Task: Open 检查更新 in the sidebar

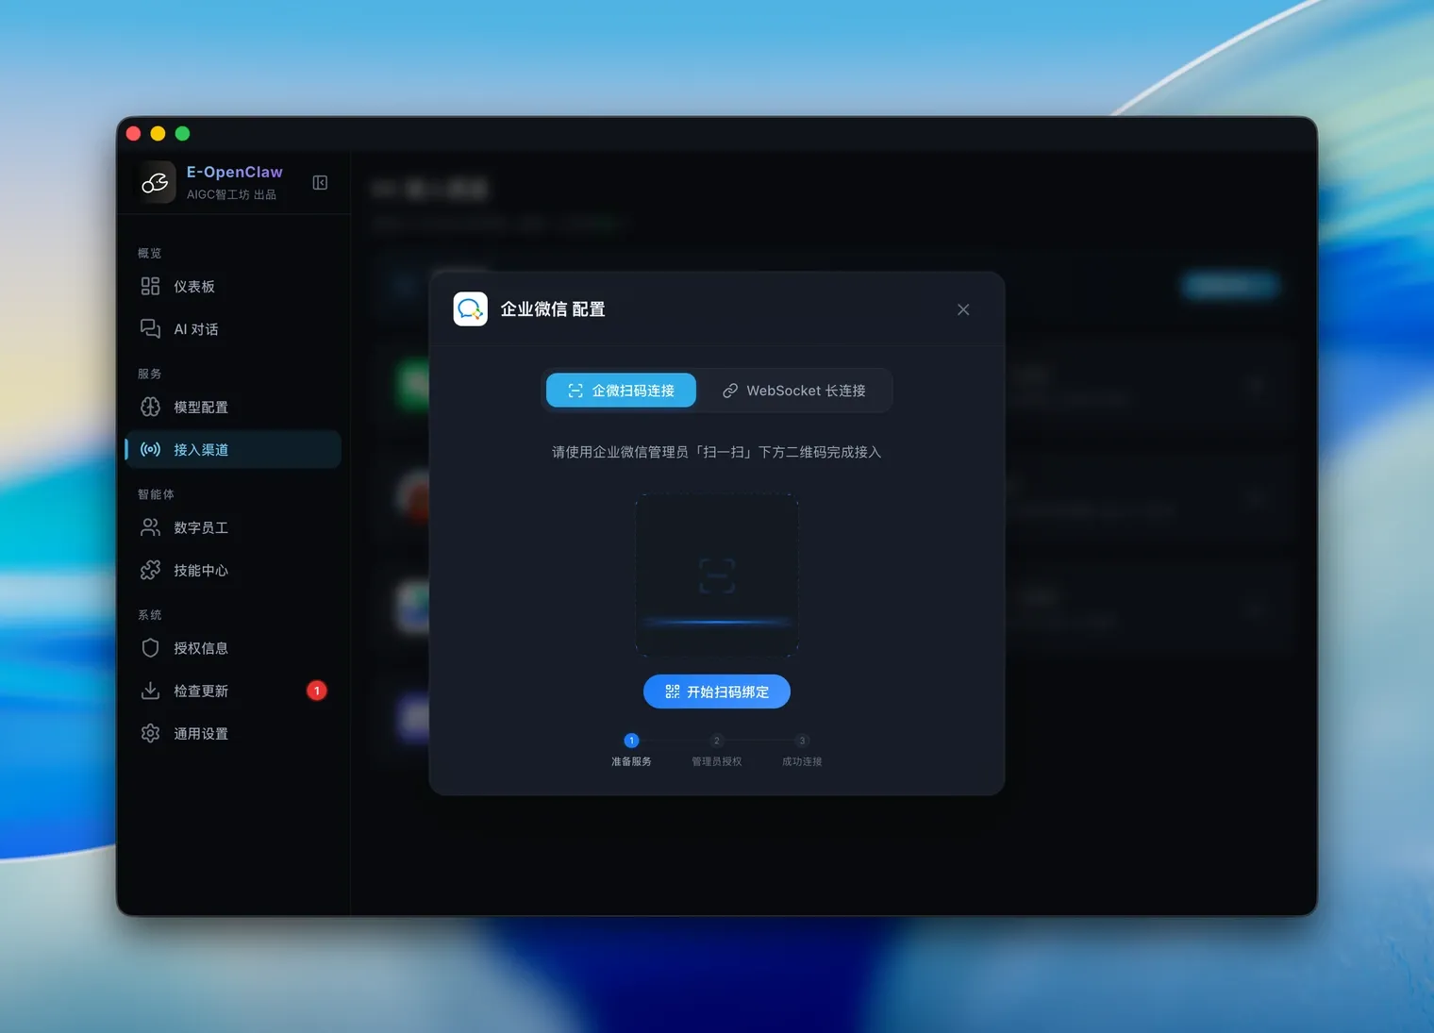Action: click(x=233, y=691)
